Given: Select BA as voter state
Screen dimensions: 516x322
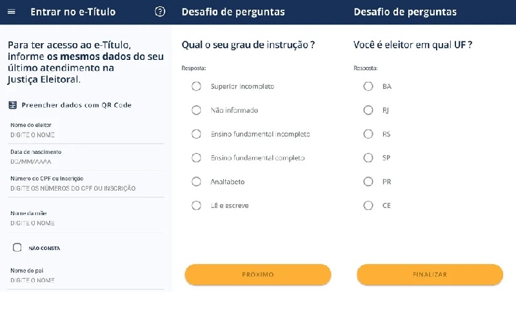Looking at the screenshot, I should coord(368,86).
